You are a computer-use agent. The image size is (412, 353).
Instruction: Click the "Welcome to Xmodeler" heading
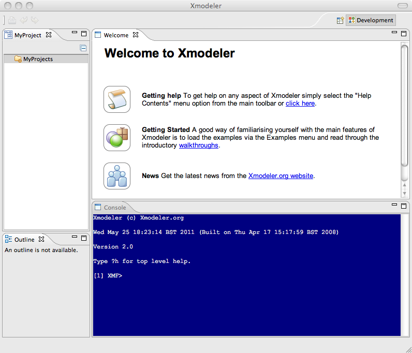point(169,53)
